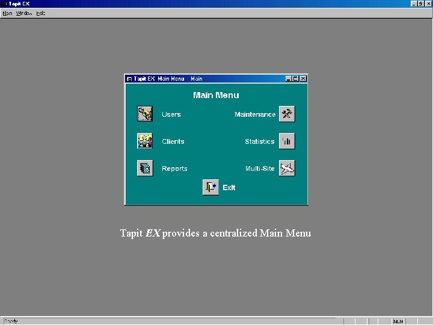Click the Main Menu heading text
This screenshot has width=433, height=325.
[x=216, y=95]
